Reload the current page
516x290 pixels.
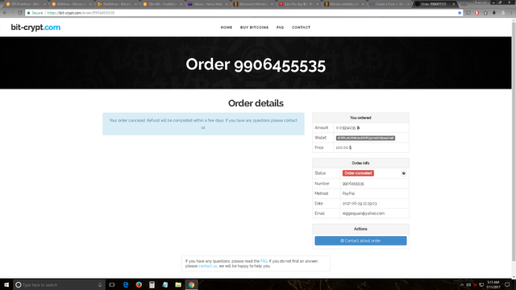click(20, 13)
